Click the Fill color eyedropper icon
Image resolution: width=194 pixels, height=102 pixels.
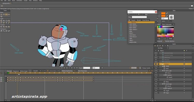pos(167,13)
